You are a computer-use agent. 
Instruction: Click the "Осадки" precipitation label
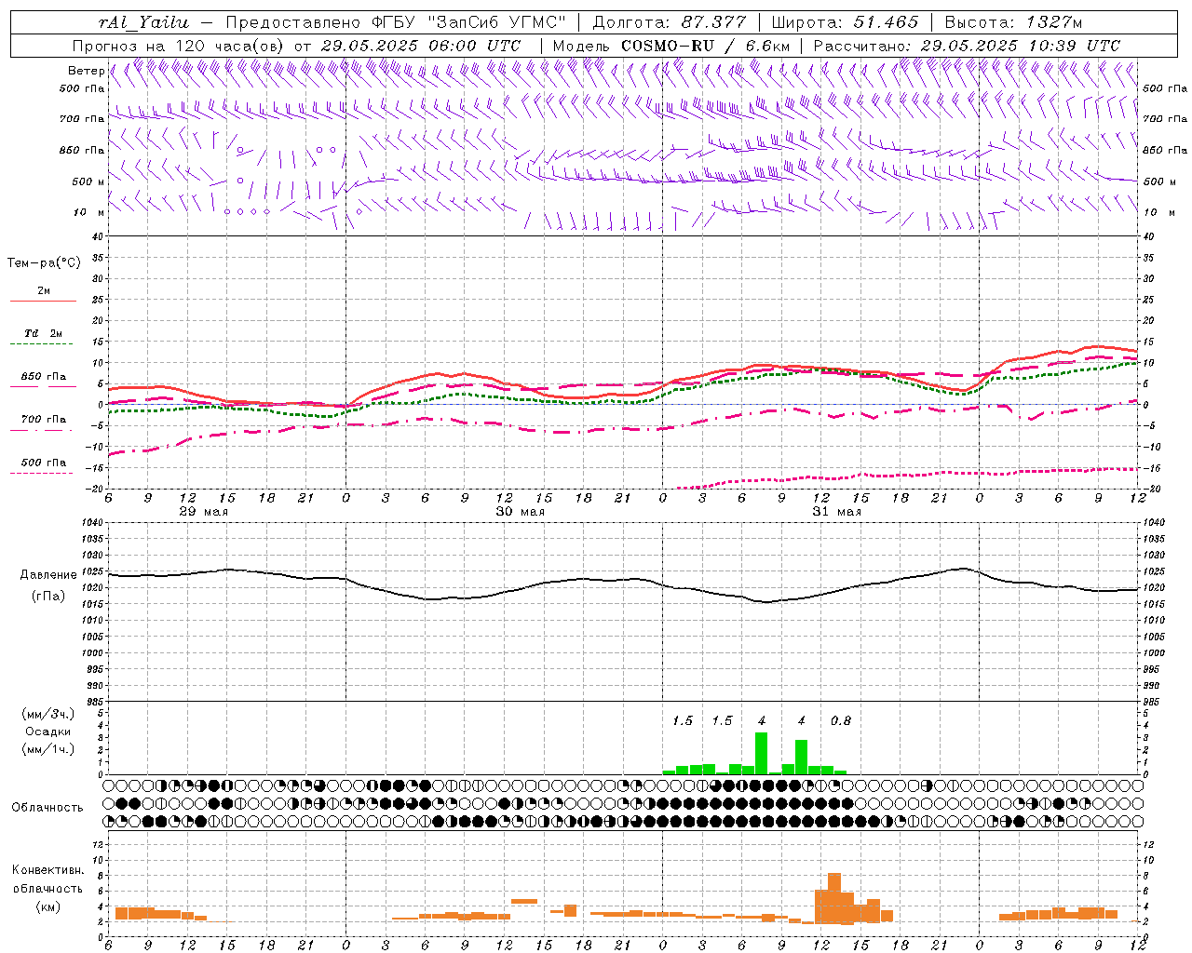(x=48, y=732)
